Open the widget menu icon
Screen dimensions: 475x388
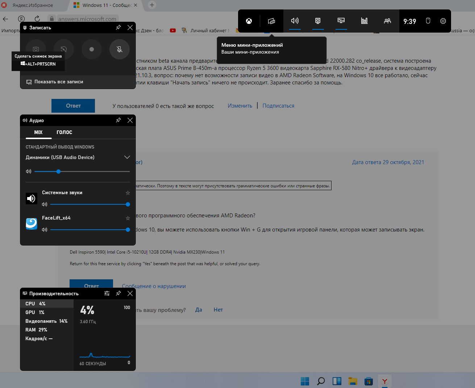(271, 21)
